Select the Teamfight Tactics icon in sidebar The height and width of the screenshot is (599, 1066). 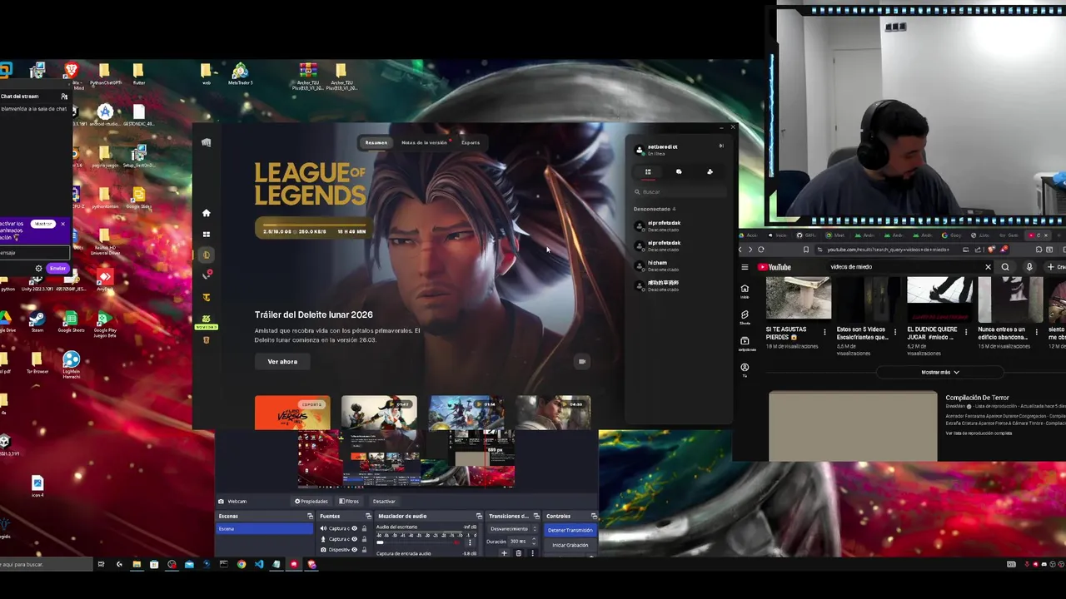click(207, 298)
